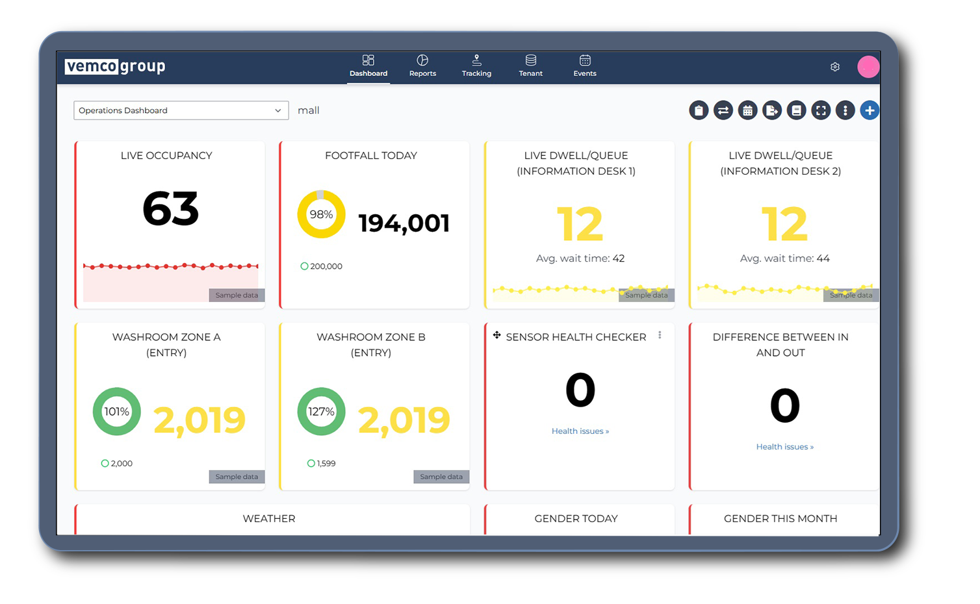Open Health issues under Difference Between In and Out
Screen dimensions: 980x604
pos(784,446)
